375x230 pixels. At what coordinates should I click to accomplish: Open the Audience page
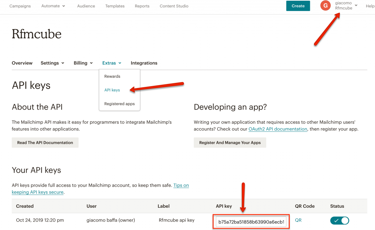pyautogui.click(x=86, y=6)
